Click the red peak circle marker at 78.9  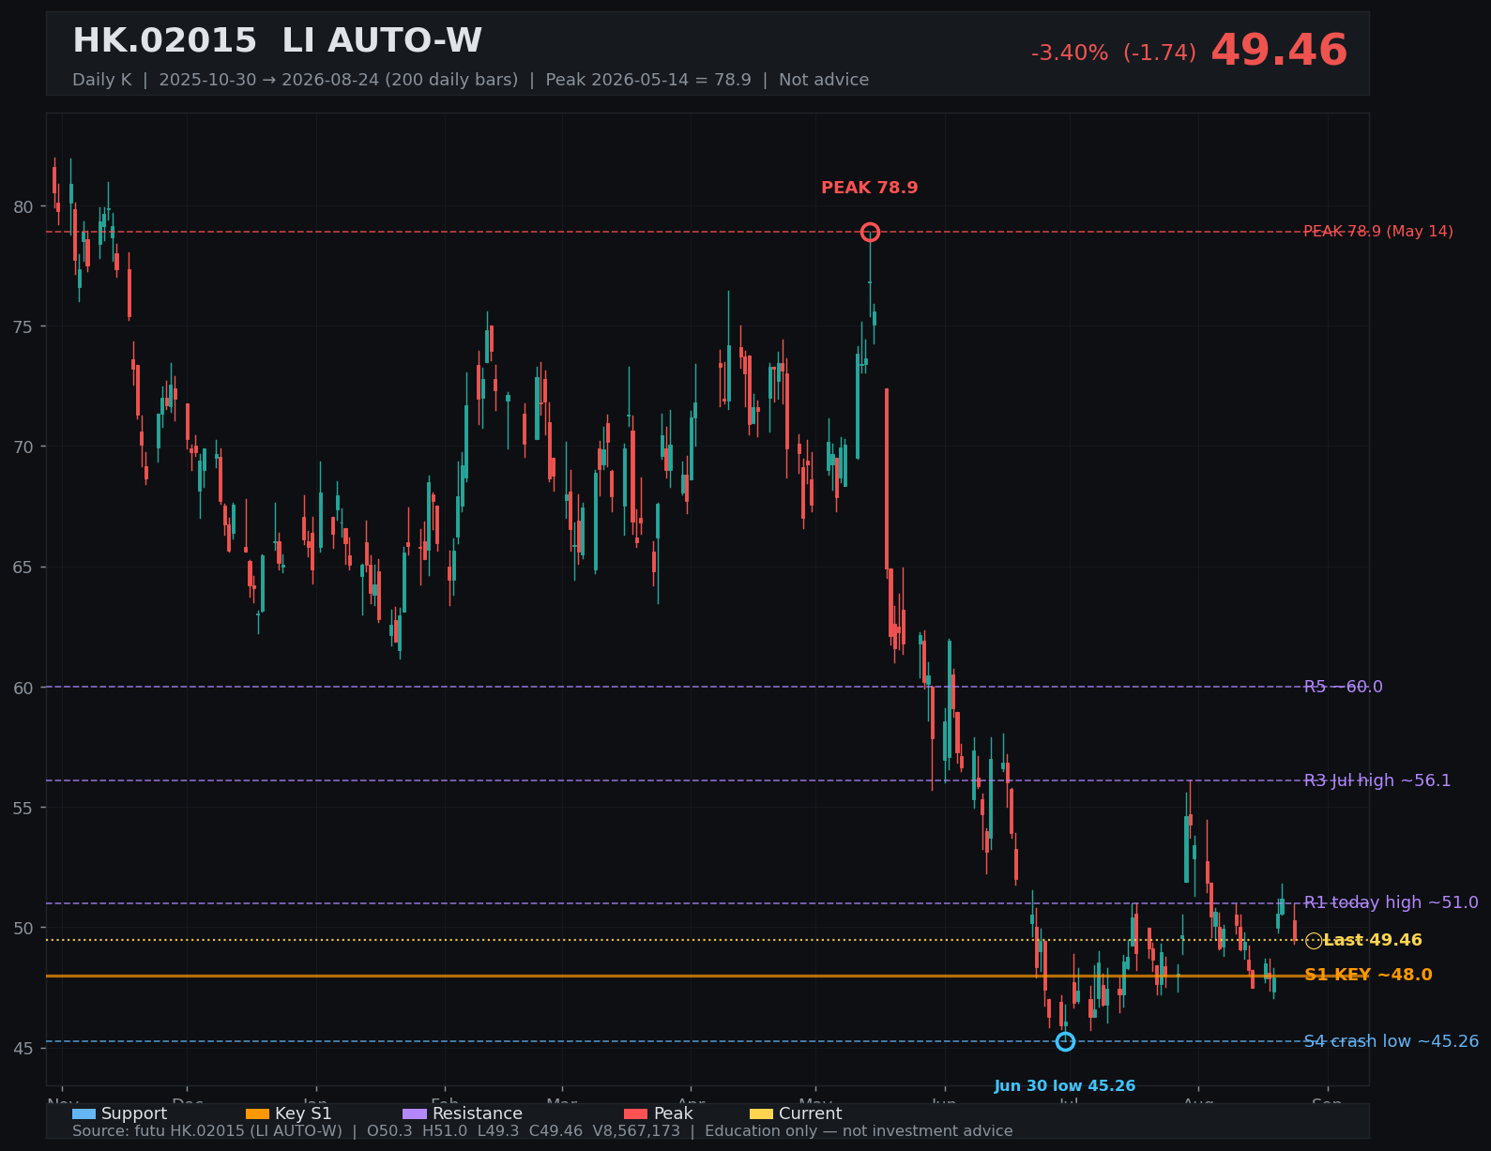click(x=870, y=232)
